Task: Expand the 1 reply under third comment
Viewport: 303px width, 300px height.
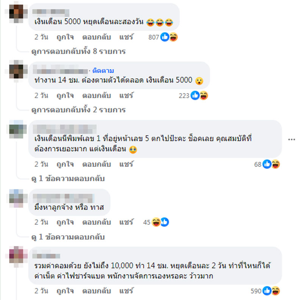Action: pos(68,179)
